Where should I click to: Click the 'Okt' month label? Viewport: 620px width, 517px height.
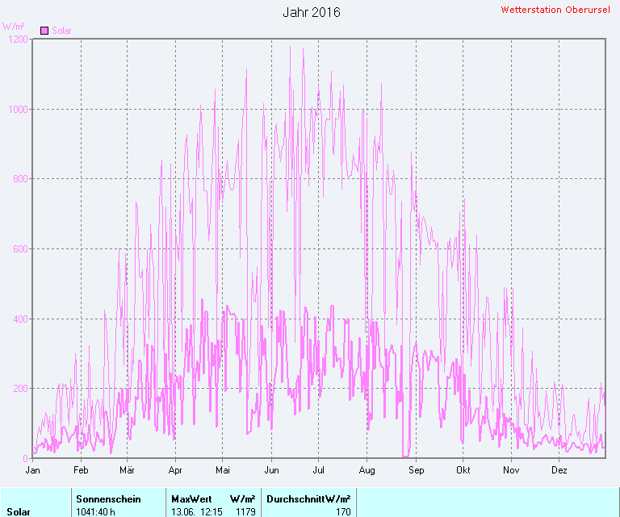coord(463,470)
